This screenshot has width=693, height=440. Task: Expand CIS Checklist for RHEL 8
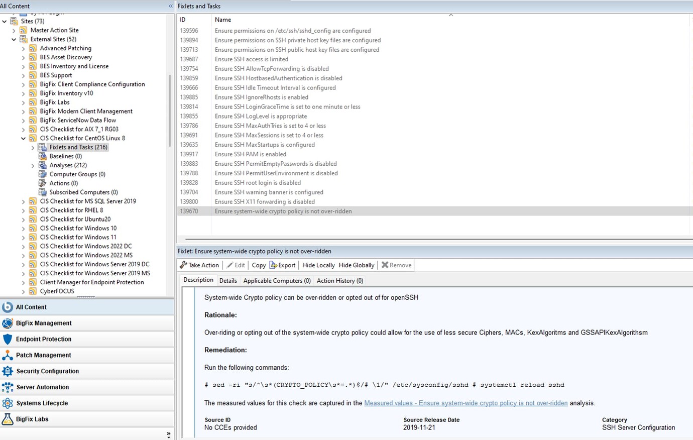click(x=23, y=210)
